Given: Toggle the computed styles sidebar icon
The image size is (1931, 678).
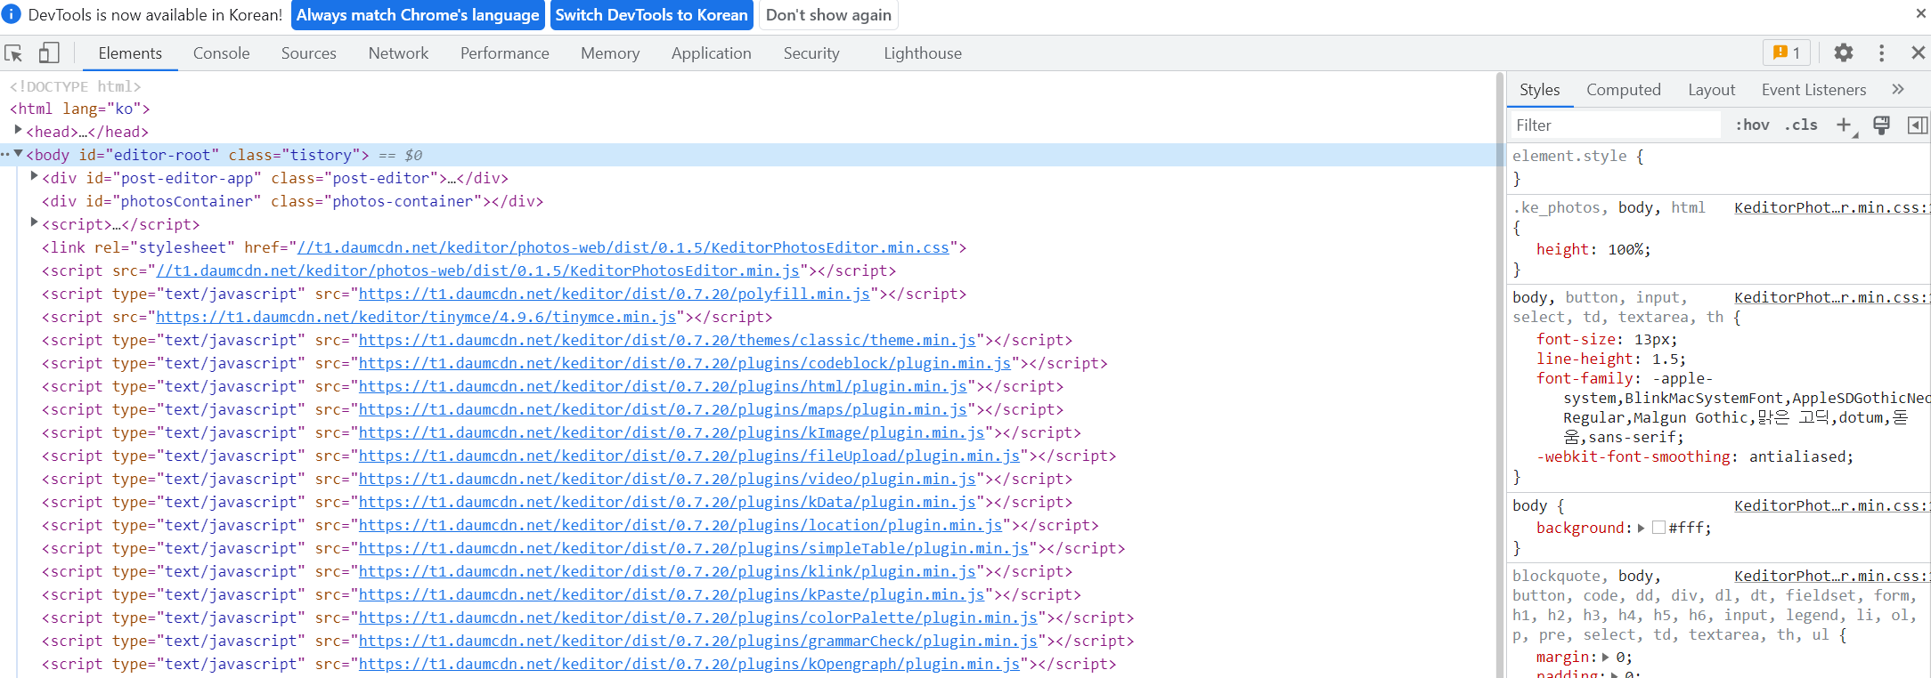Looking at the screenshot, I should pyautogui.click(x=1918, y=125).
